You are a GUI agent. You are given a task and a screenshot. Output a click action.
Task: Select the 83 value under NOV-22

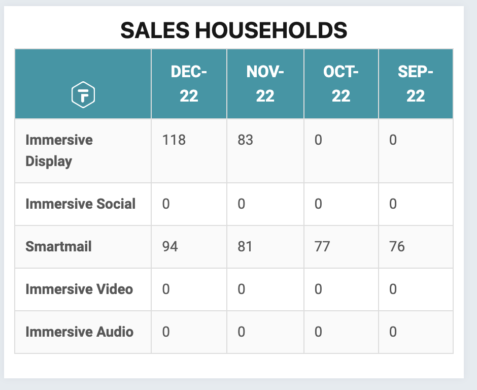(x=245, y=140)
